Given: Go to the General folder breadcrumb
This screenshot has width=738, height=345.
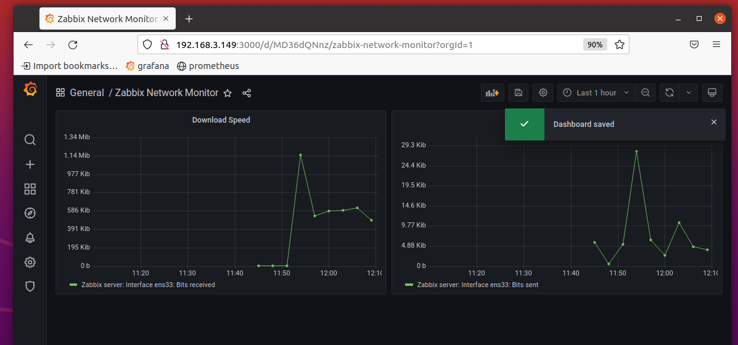Looking at the screenshot, I should coord(86,92).
